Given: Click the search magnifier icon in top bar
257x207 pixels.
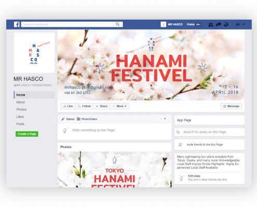Looking at the screenshot, I should pos(117,24).
